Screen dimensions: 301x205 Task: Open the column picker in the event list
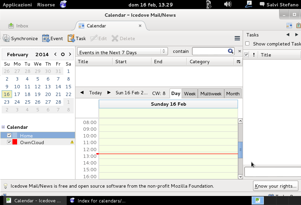238,62
